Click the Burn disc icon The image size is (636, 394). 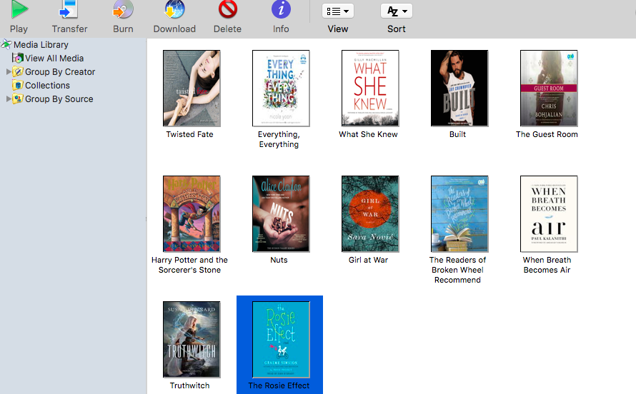123,9
